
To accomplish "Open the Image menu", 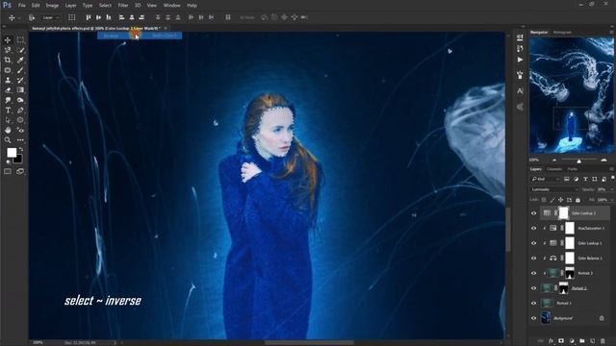I will point(52,6).
